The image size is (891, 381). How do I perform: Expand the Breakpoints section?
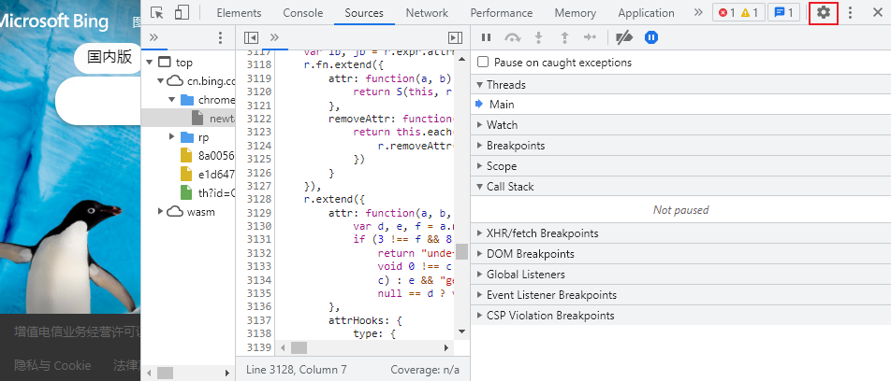coord(515,146)
